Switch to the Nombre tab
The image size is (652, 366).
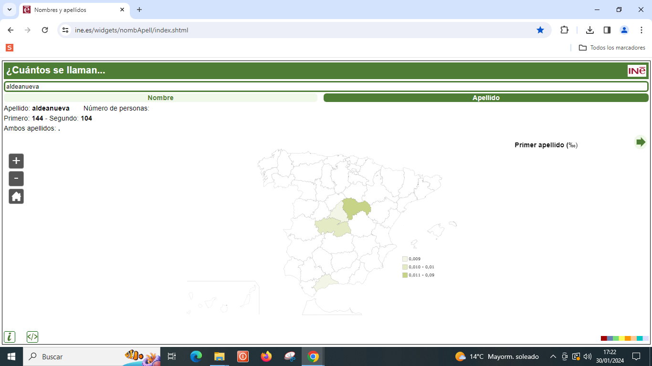160,98
